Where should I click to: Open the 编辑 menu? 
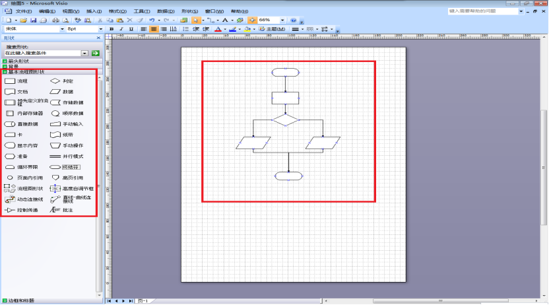[47, 11]
